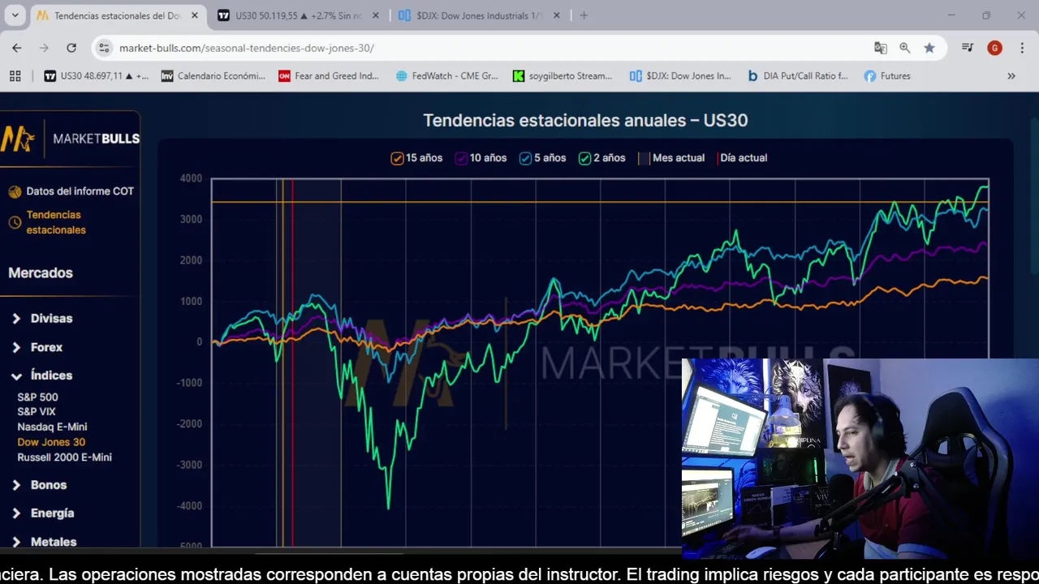
Task: Close the $DJX Dow Jones Industrials tab
Action: (556, 15)
